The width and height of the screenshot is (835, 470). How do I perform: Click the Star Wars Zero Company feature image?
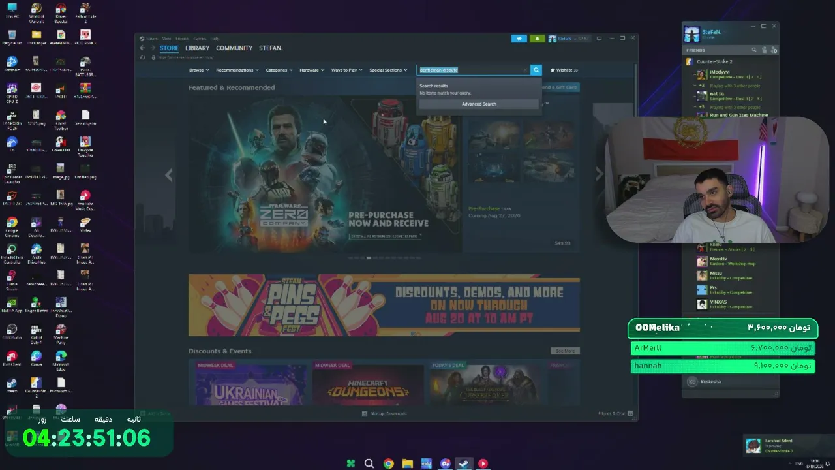click(x=325, y=175)
